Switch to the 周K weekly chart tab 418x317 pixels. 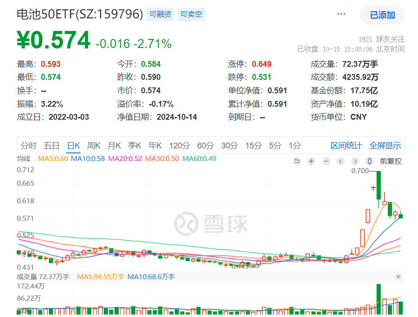tap(93, 145)
